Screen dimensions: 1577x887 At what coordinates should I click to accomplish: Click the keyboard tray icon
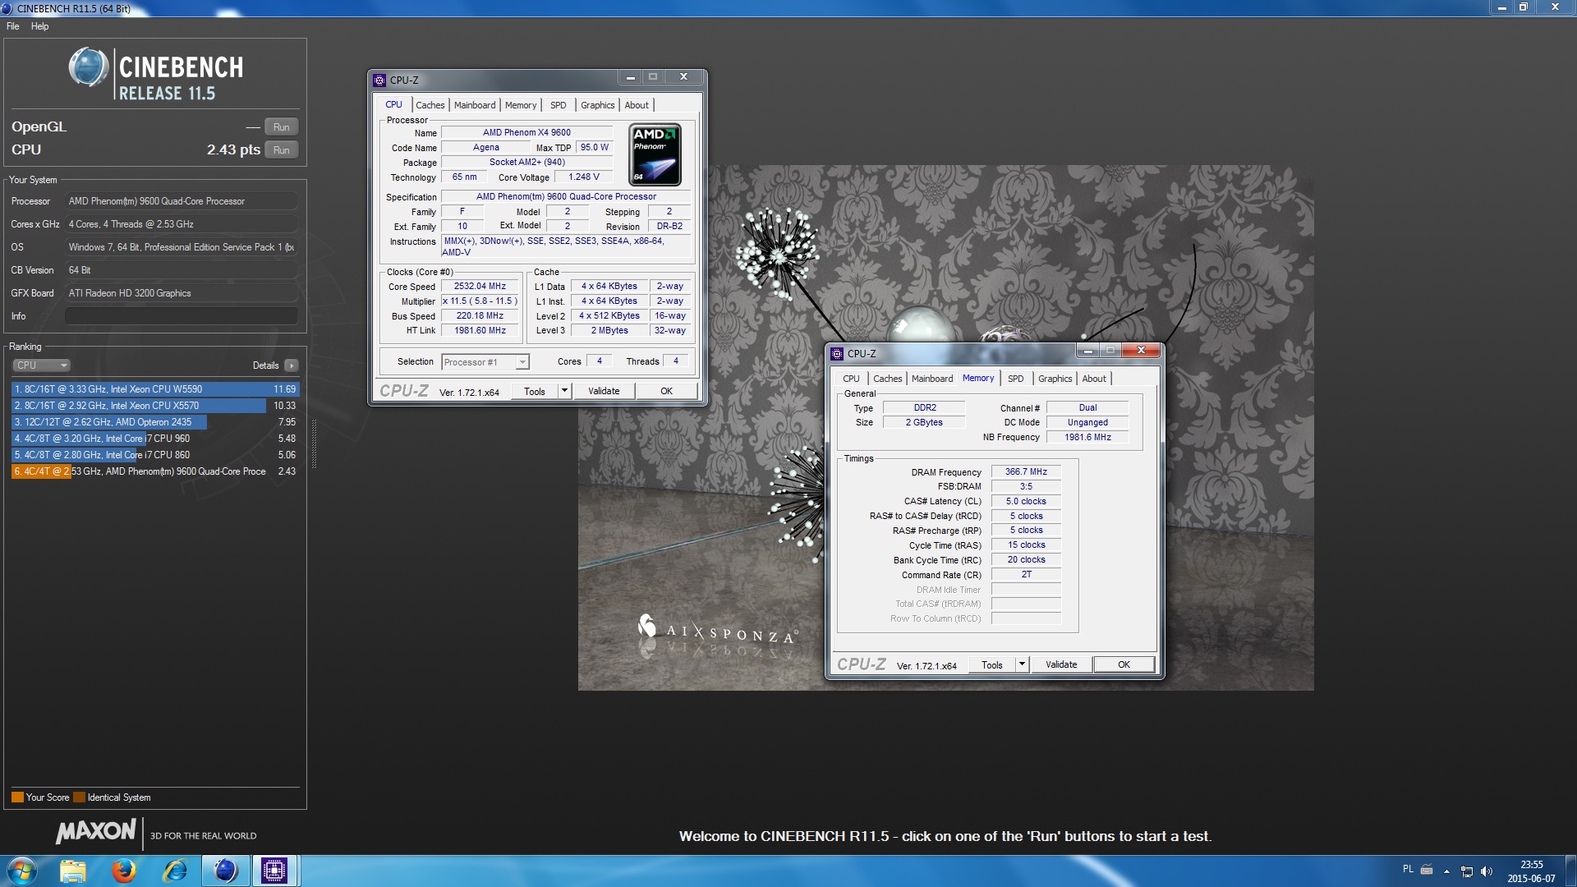coord(1427,869)
